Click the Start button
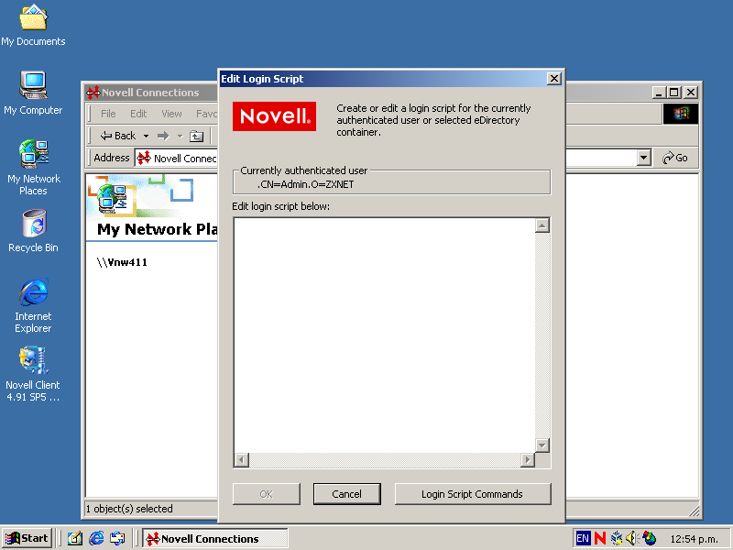 (27, 538)
